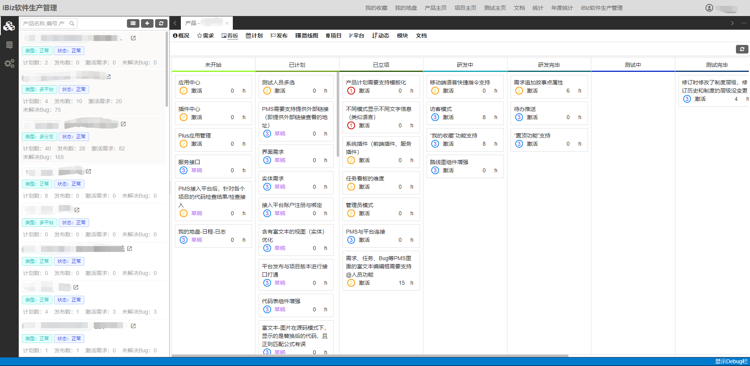The image size is (750, 366).
Task: Click priority 3 badge on 访客模式 card
Action: point(435,117)
